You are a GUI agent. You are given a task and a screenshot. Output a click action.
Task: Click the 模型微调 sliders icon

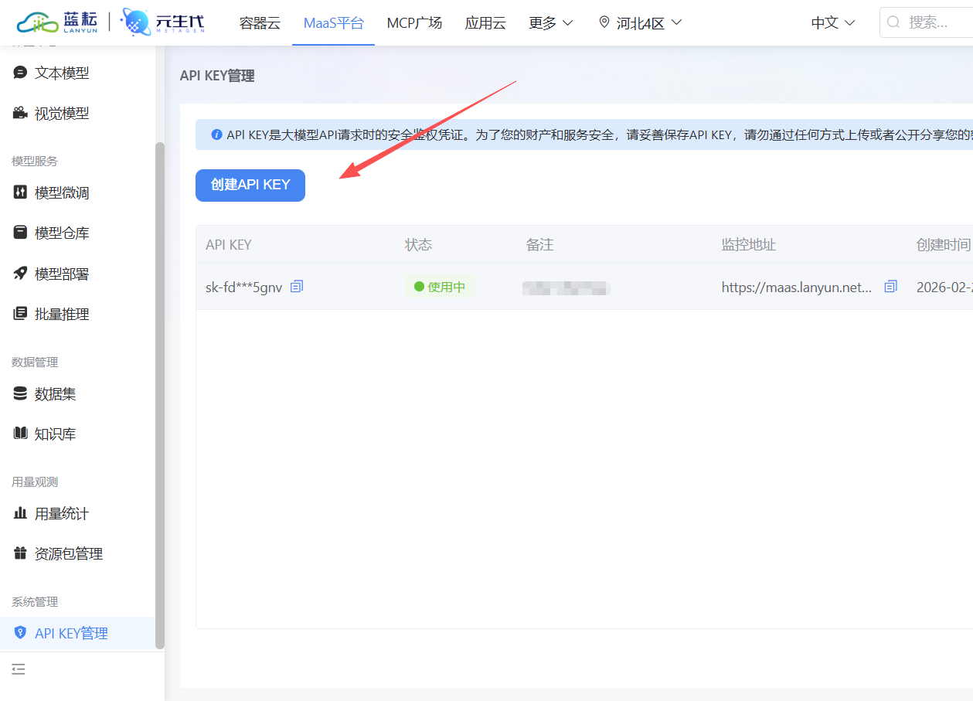pos(21,192)
